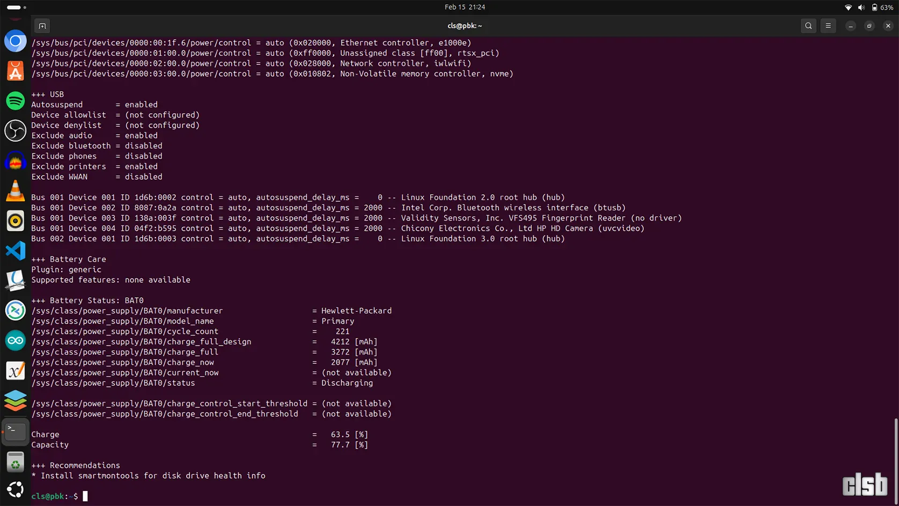Click the terminal vertical scrollbar

[x=895, y=461]
